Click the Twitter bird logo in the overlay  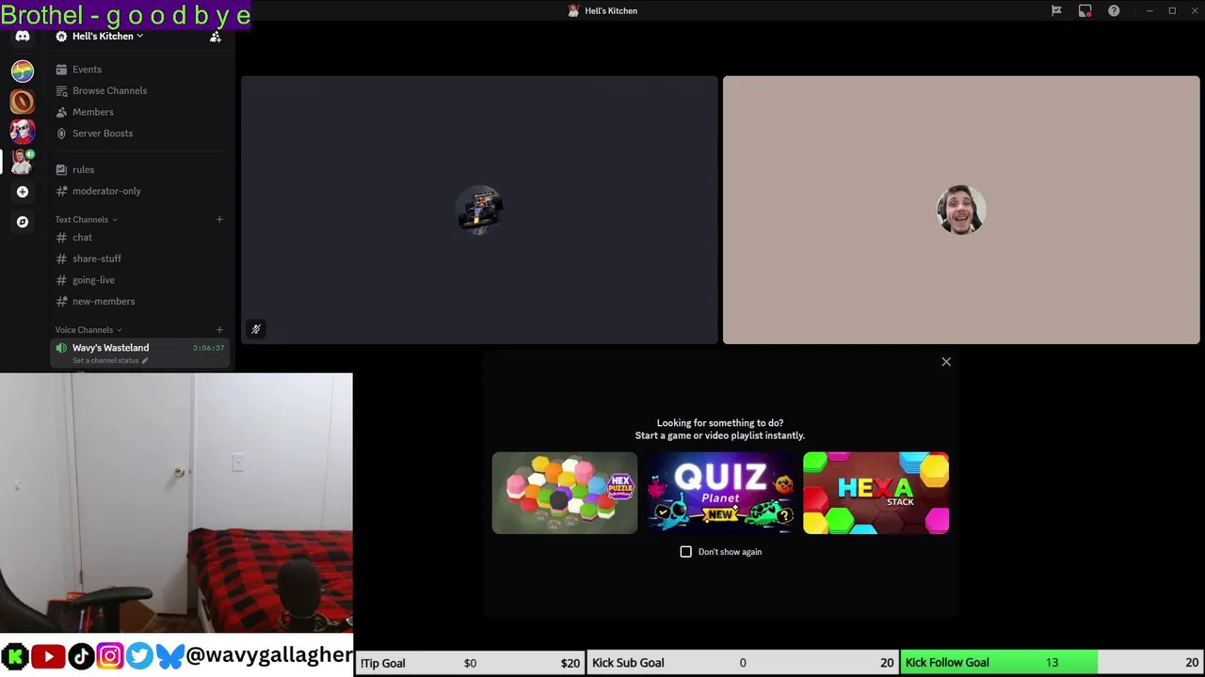pos(139,656)
